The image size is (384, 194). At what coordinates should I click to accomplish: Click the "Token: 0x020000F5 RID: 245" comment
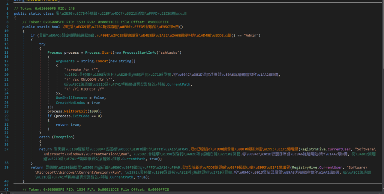(x=44, y=9)
